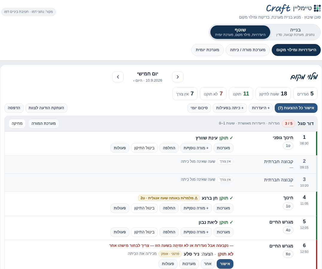Approve all suggestions with אישור כל ההצעות (7)

(x=296, y=108)
